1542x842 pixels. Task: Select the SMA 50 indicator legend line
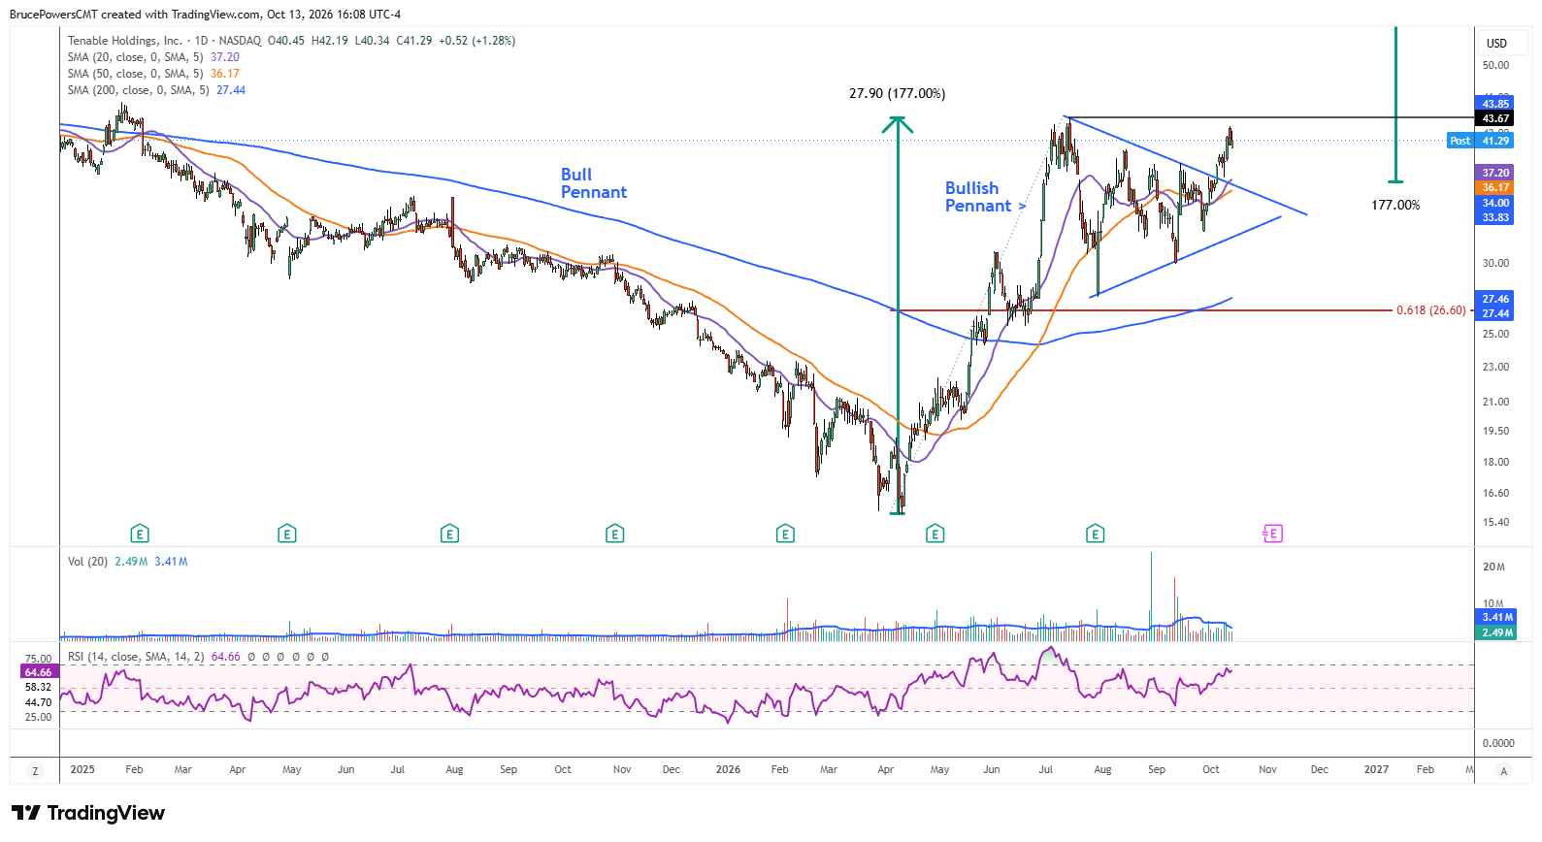pyautogui.click(x=153, y=74)
